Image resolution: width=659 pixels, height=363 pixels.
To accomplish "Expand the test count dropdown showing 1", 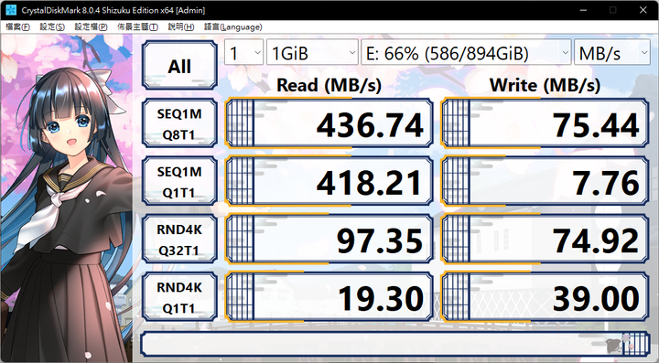I will pyautogui.click(x=243, y=52).
